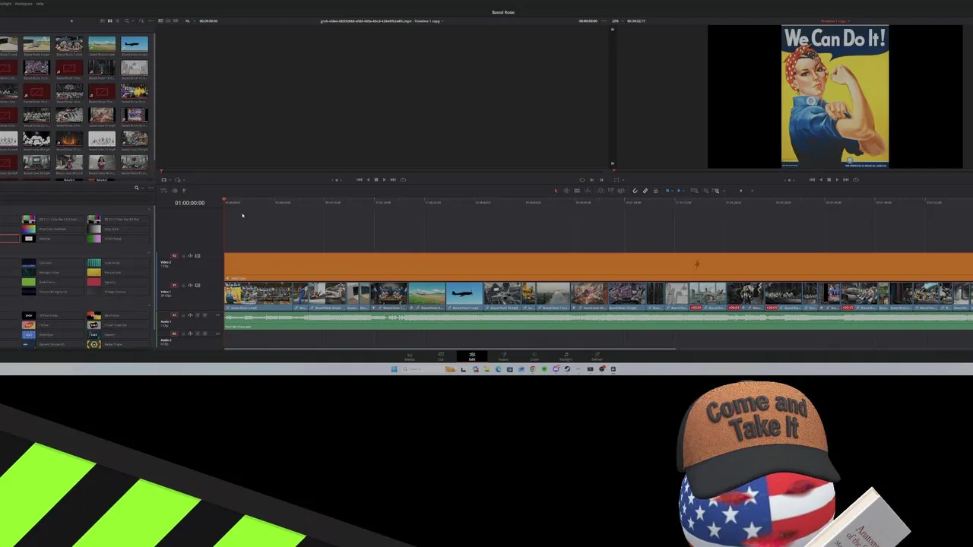
Task: Switch to the Edit page
Action: [x=471, y=356]
